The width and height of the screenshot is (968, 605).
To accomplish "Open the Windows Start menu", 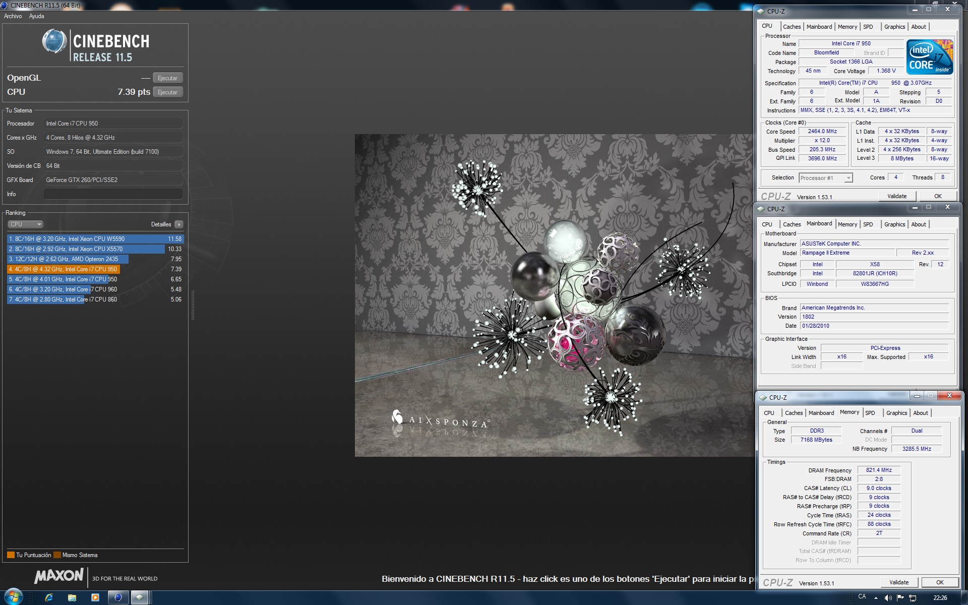I will 13,597.
